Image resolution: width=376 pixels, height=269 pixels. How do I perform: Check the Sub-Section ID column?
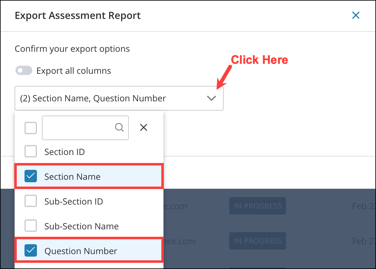click(31, 201)
